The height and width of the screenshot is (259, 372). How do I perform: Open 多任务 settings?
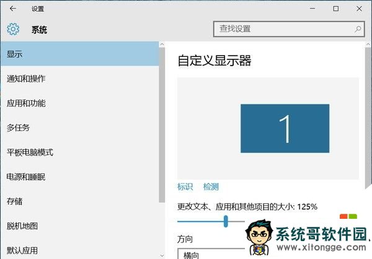pos(80,128)
